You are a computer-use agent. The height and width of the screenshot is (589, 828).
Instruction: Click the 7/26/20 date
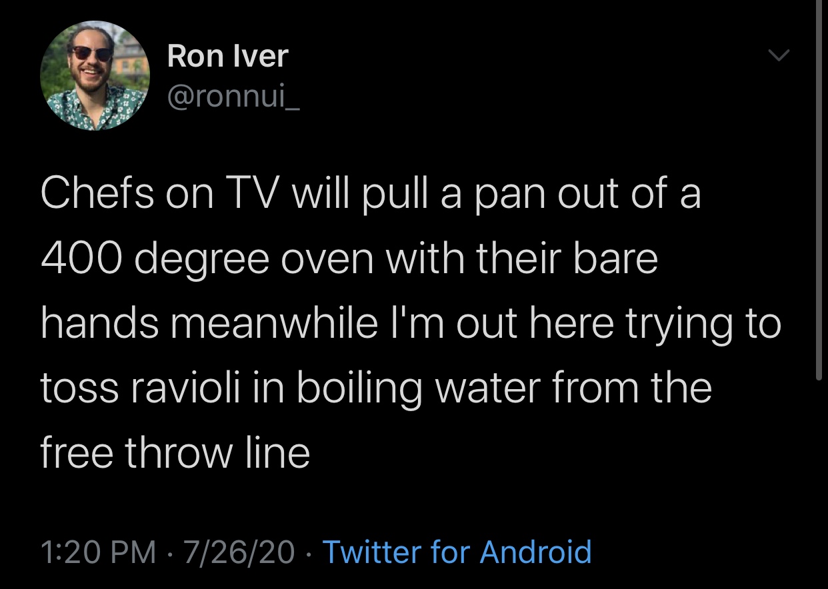pyautogui.click(x=239, y=552)
